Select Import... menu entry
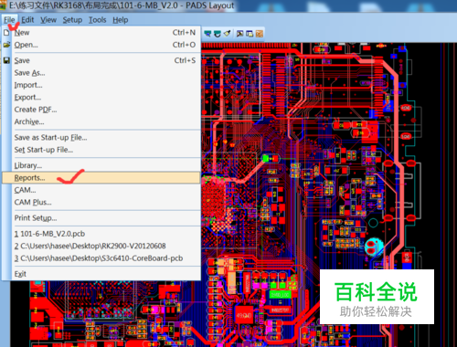The image size is (457, 347). click(101, 85)
